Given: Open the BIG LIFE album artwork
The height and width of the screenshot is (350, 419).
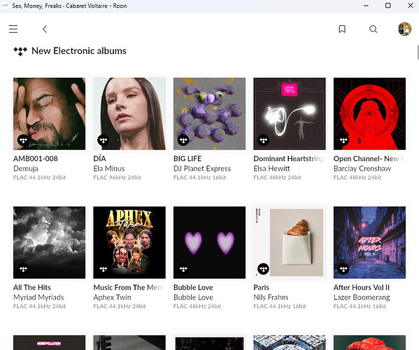Looking at the screenshot, I should point(210,113).
